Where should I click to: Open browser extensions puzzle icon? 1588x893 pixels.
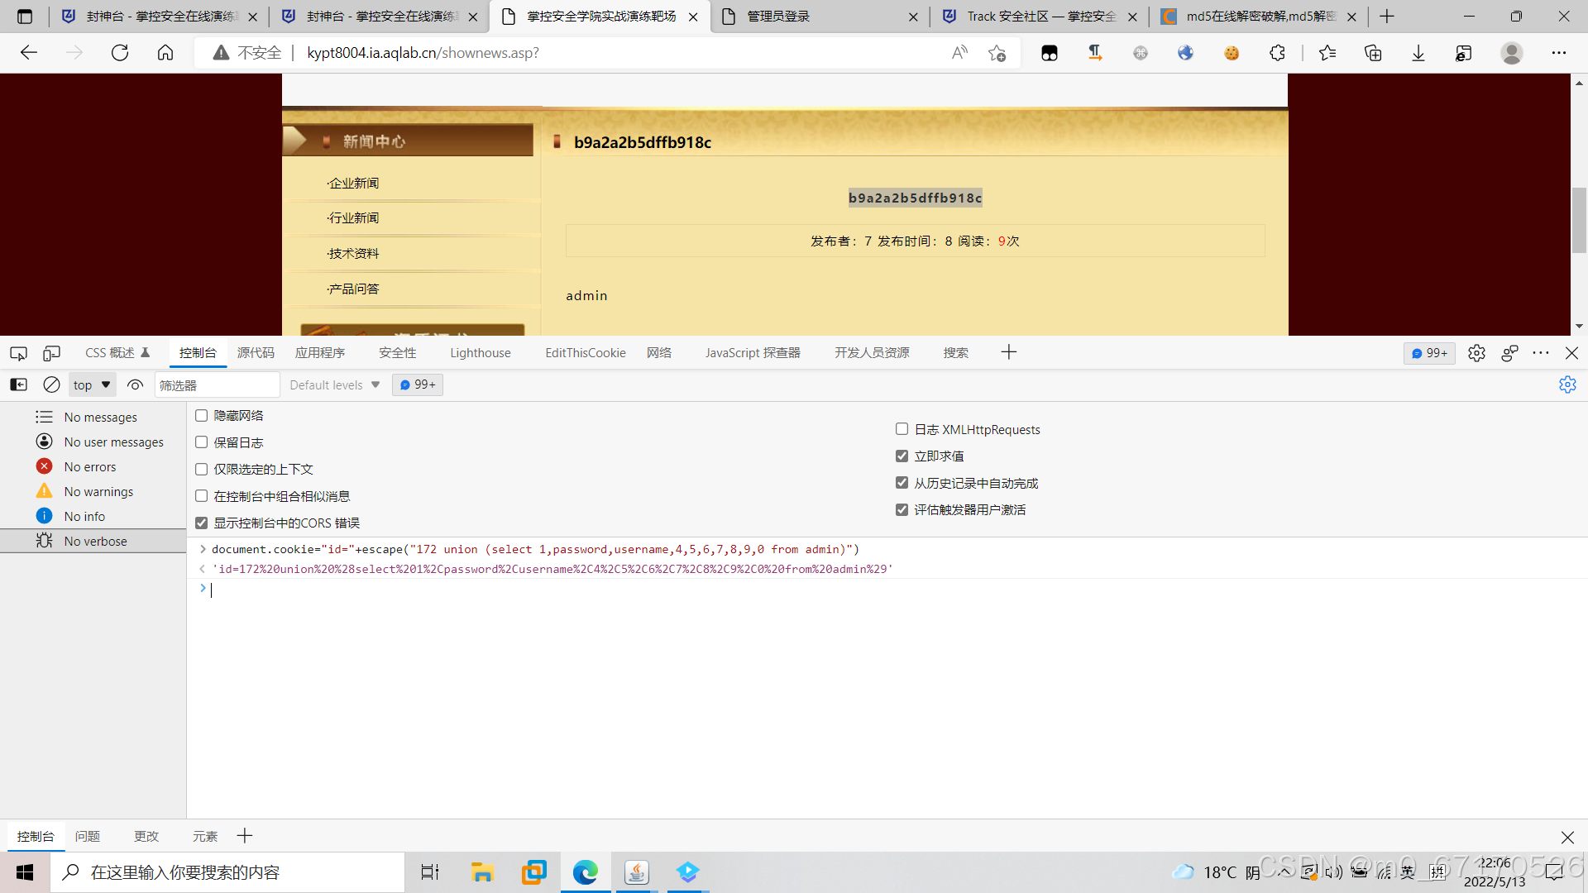point(1277,53)
